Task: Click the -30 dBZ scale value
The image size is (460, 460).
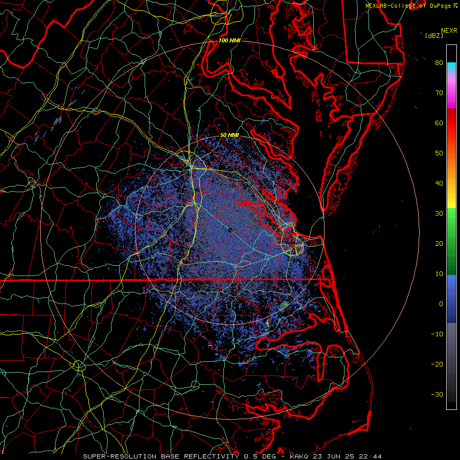Action: coord(437,394)
